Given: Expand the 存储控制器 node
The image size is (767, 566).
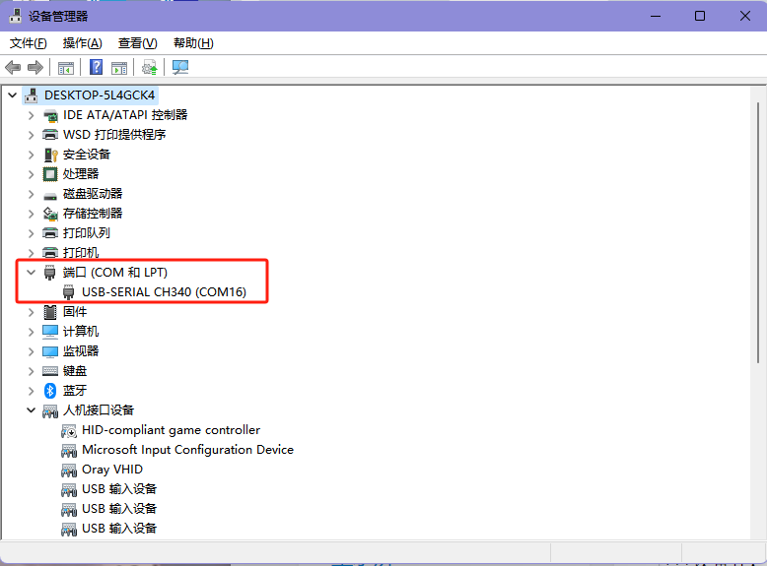Looking at the screenshot, I should (x=32, y=214).
